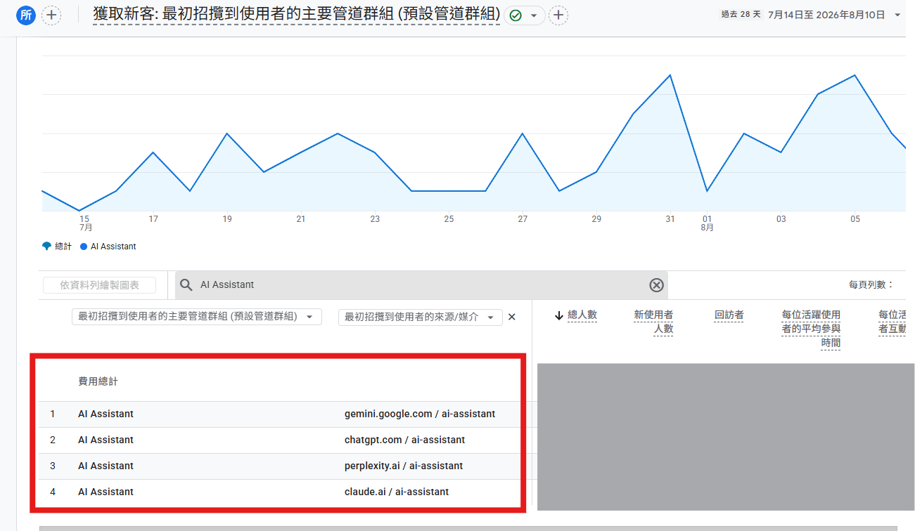Screen dimensions: 915x531
Task: Click the date range 7月14日至 2026年8月10日
Action: click(826, 15)
